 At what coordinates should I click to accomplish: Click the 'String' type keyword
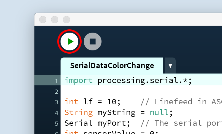pos(79,113)
